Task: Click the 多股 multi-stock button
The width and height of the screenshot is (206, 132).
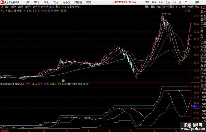Action: (x=159, y=7)
